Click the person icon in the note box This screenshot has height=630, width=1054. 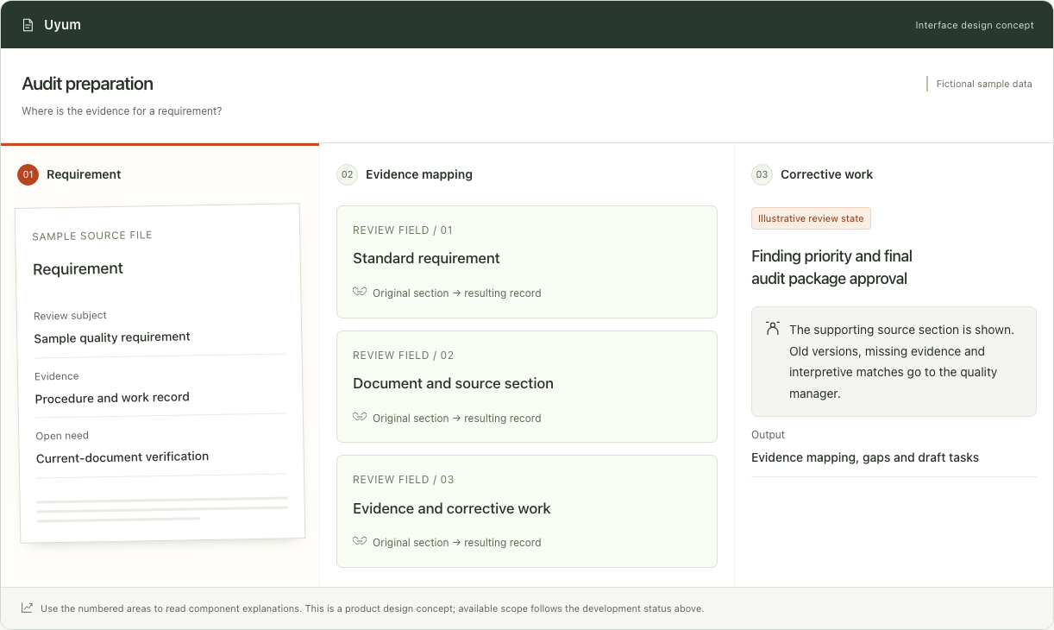pos(772,329)
